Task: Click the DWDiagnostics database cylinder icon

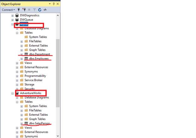Action: click(x=17, y=15)
